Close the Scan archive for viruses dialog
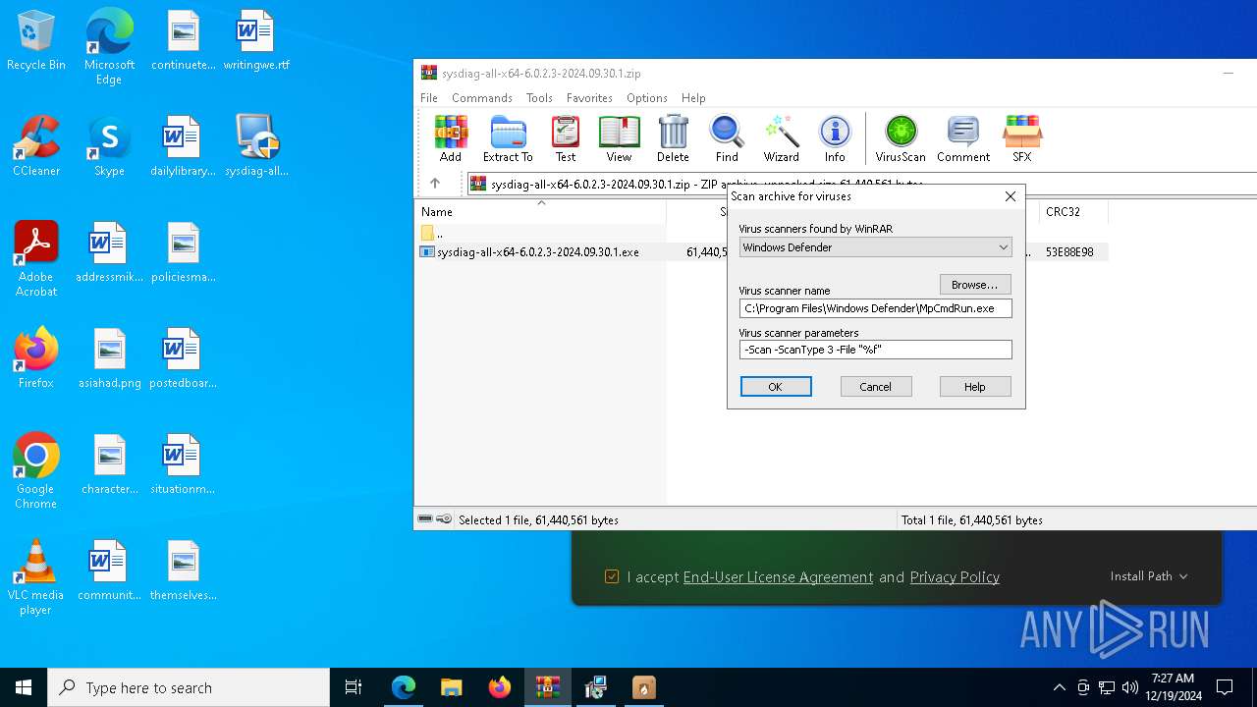This screenshot has width=1257, height=707. (1011, 196)
